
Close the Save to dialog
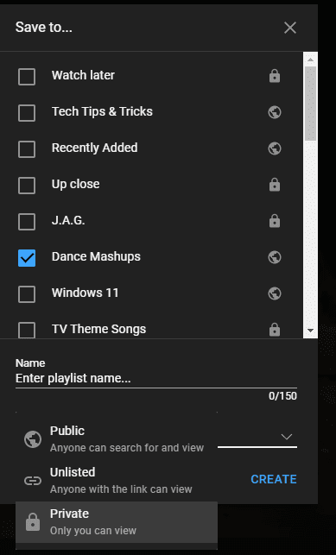[290, 28]
